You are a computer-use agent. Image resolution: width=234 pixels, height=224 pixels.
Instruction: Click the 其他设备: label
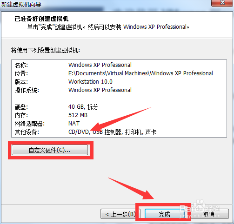click(27, 132)
